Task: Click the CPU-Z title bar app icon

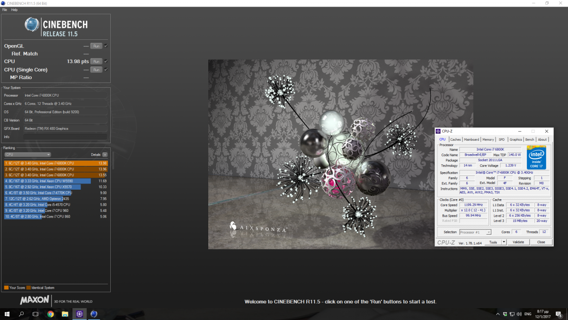Action: click(x=439, y=131)
